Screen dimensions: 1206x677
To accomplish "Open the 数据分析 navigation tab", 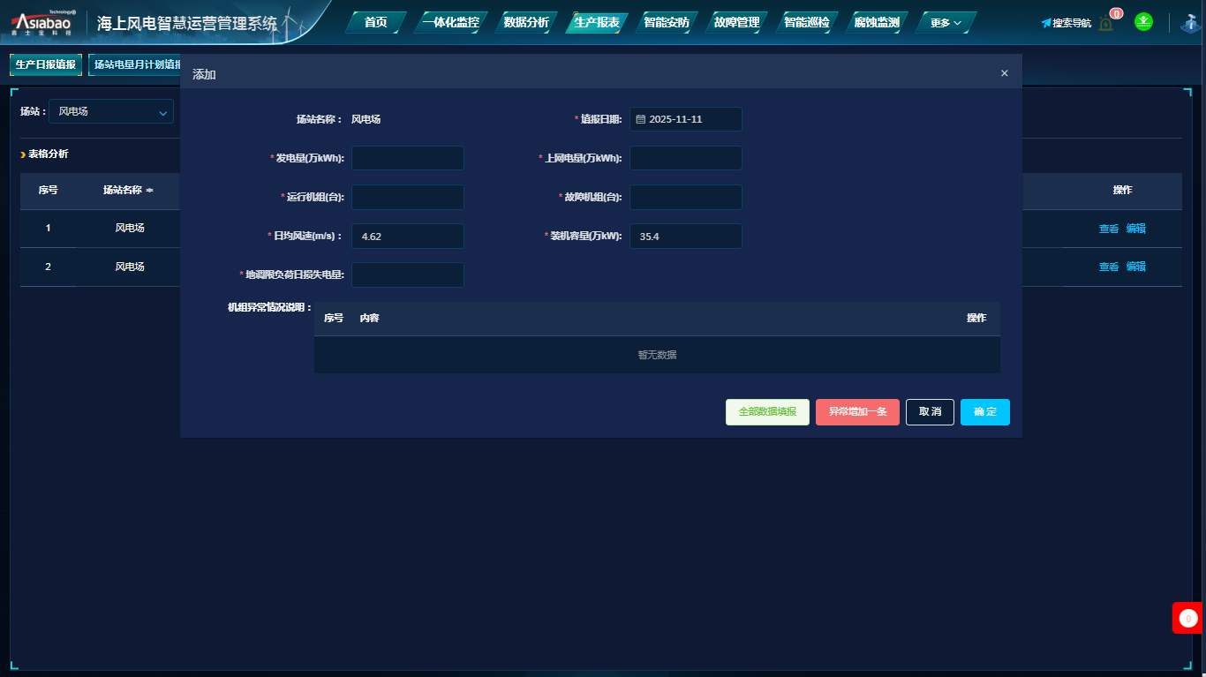I will pos(525,23).
